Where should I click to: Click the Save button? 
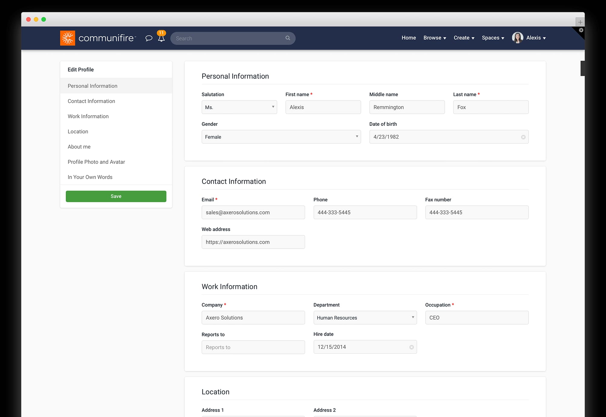coord(116,196)
